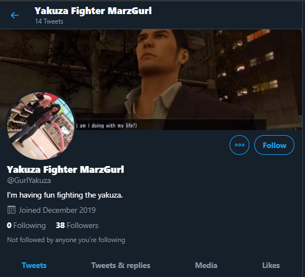Switch to the Tweets tab

click(x=34, y=265)
